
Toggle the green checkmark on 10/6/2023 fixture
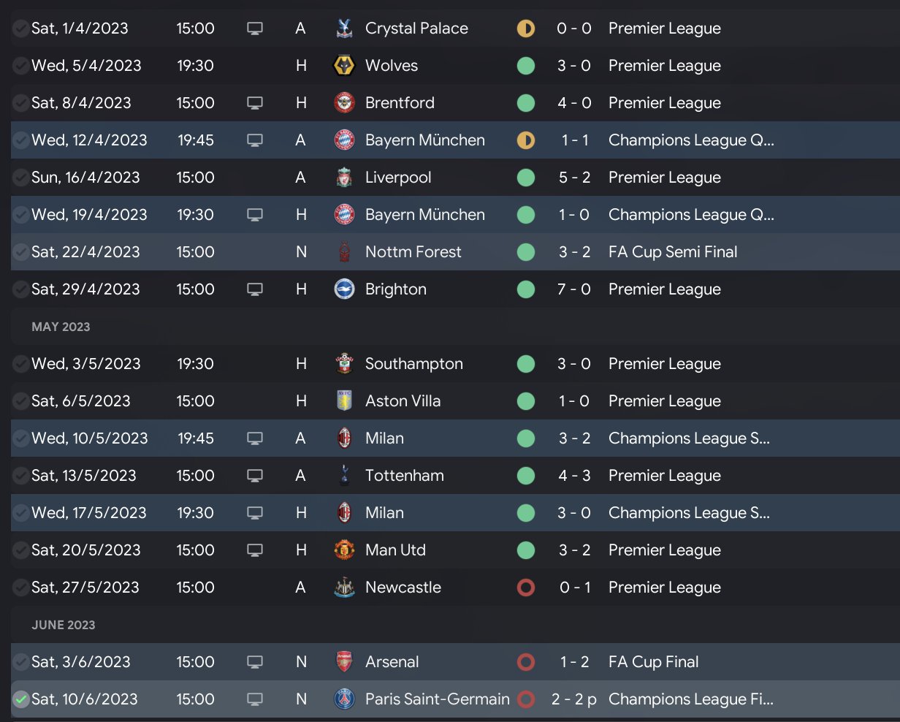(21, 699)
